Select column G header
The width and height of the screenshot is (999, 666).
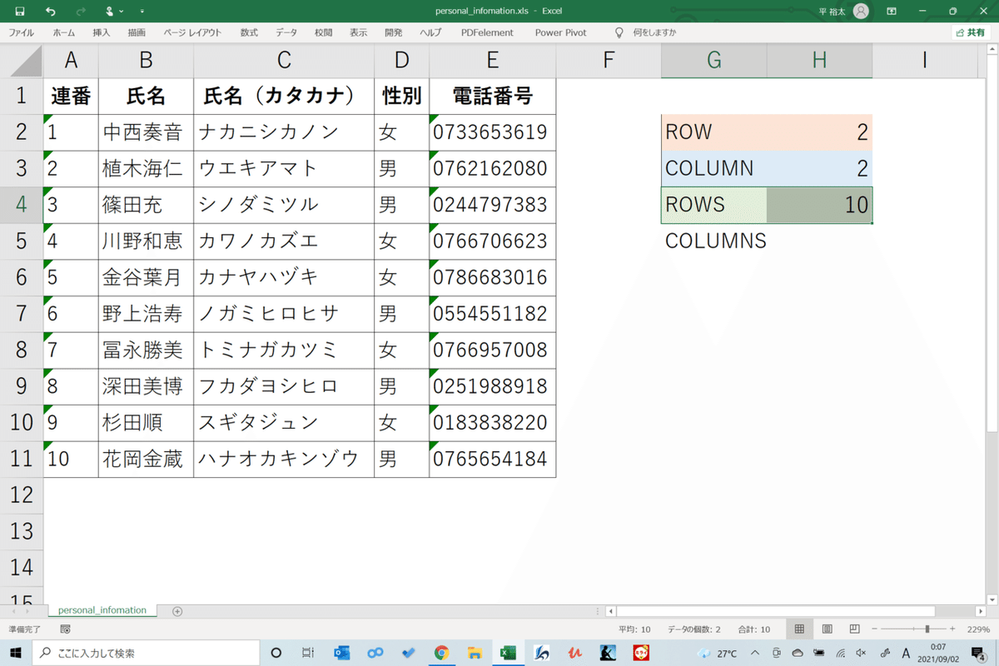(713, 60)
